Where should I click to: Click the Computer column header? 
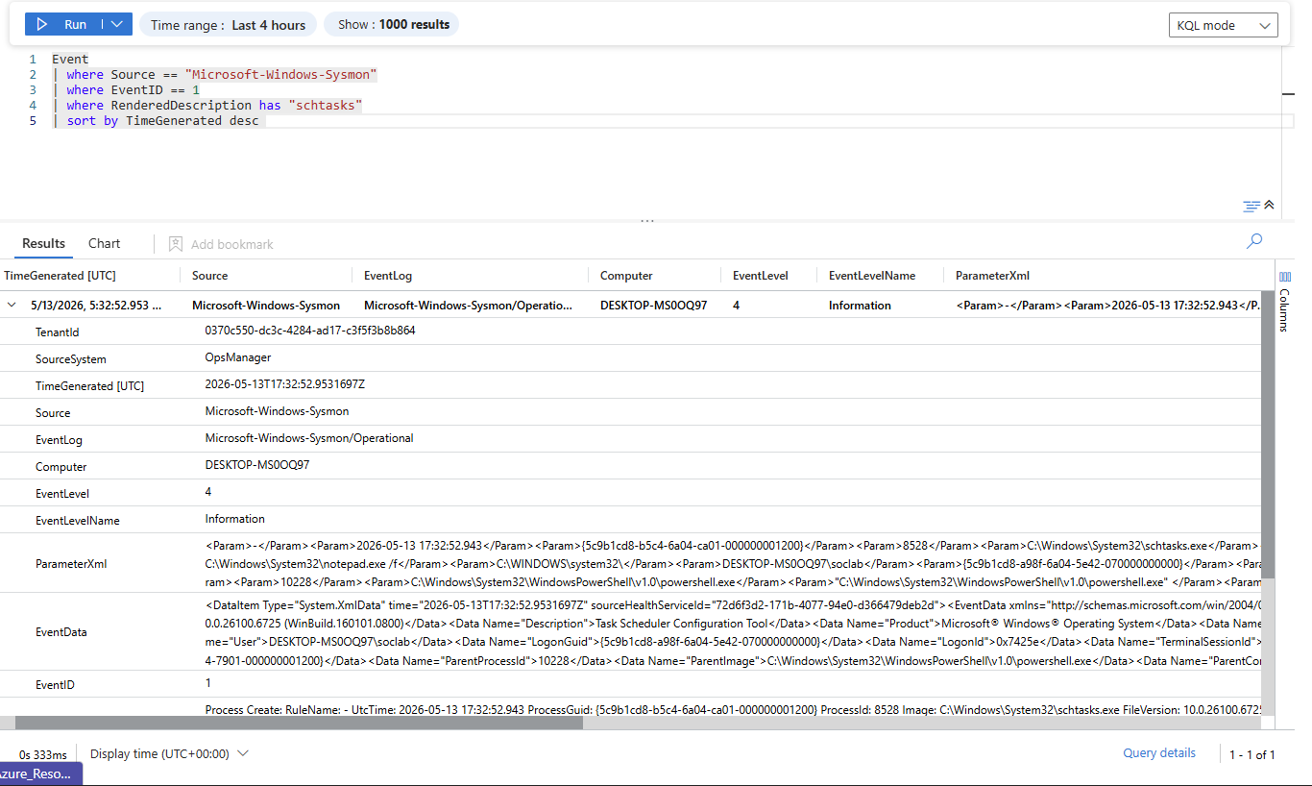[626, 275]
